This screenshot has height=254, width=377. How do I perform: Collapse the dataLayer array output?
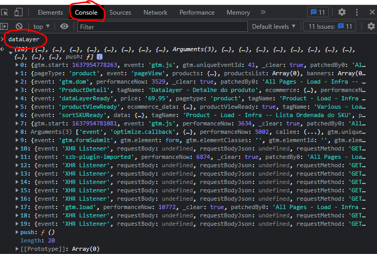point(10,53)
